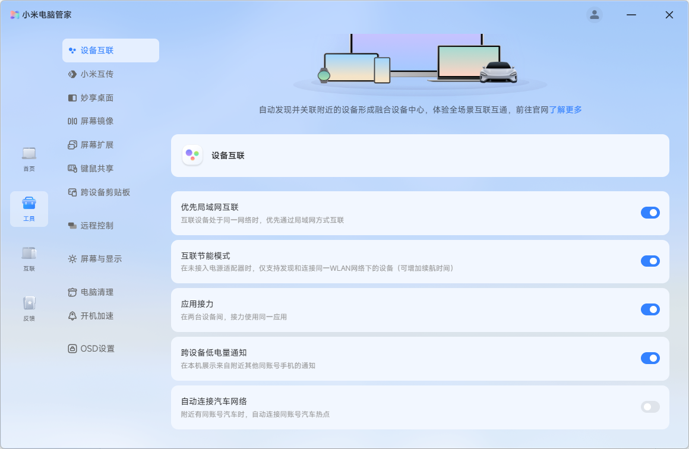Click the 跨设备剪贴板 clipboard icon
This screenshot has width=689, height=449.
point(72,192)
